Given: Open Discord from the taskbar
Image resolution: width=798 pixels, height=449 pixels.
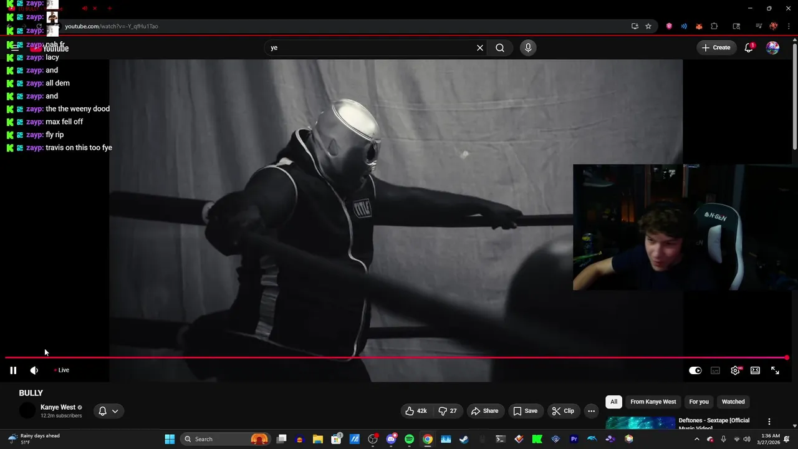Looking at the screenshot, I should click(x=391, y=439).
